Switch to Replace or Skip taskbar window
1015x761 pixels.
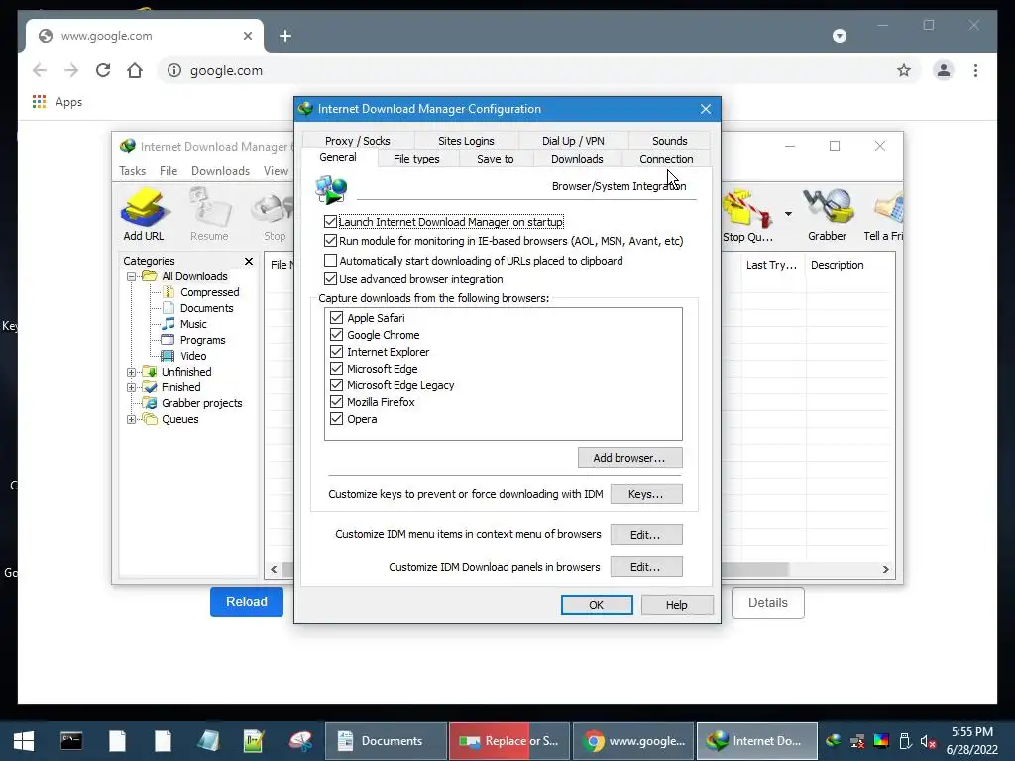509,741
